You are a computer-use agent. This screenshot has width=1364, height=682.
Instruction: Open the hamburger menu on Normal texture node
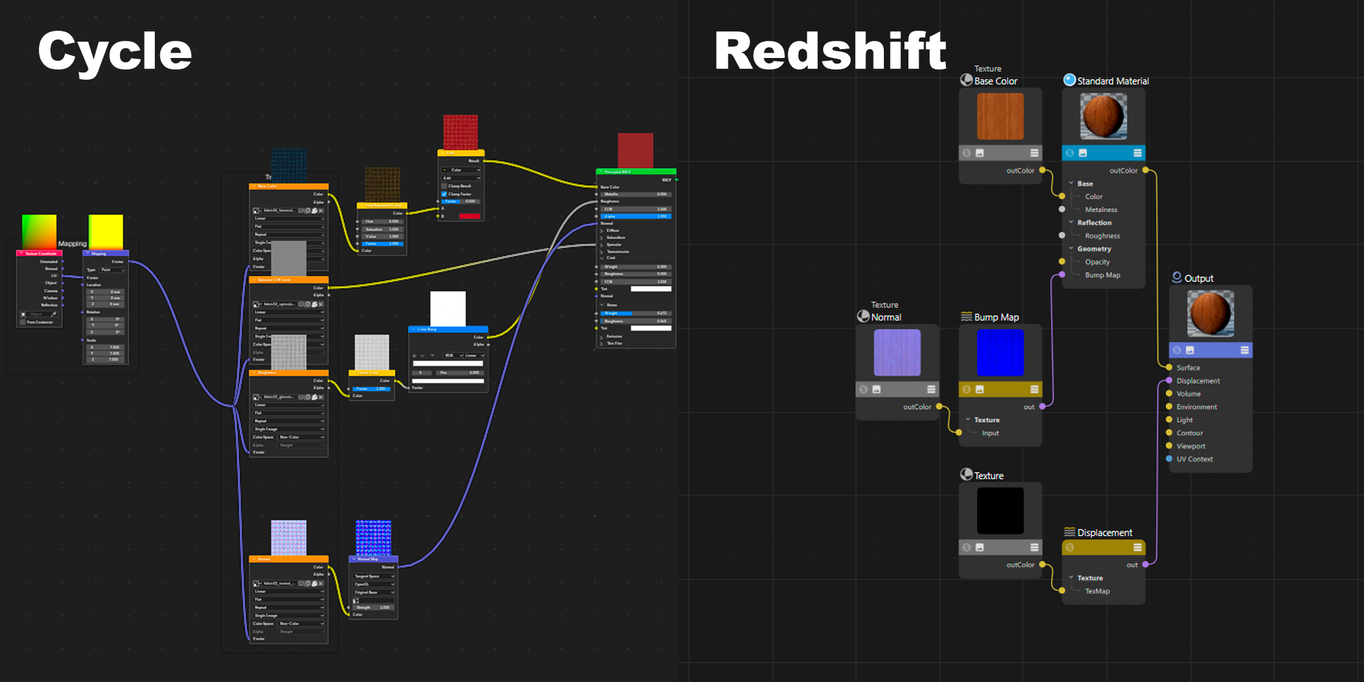point(931,389)
